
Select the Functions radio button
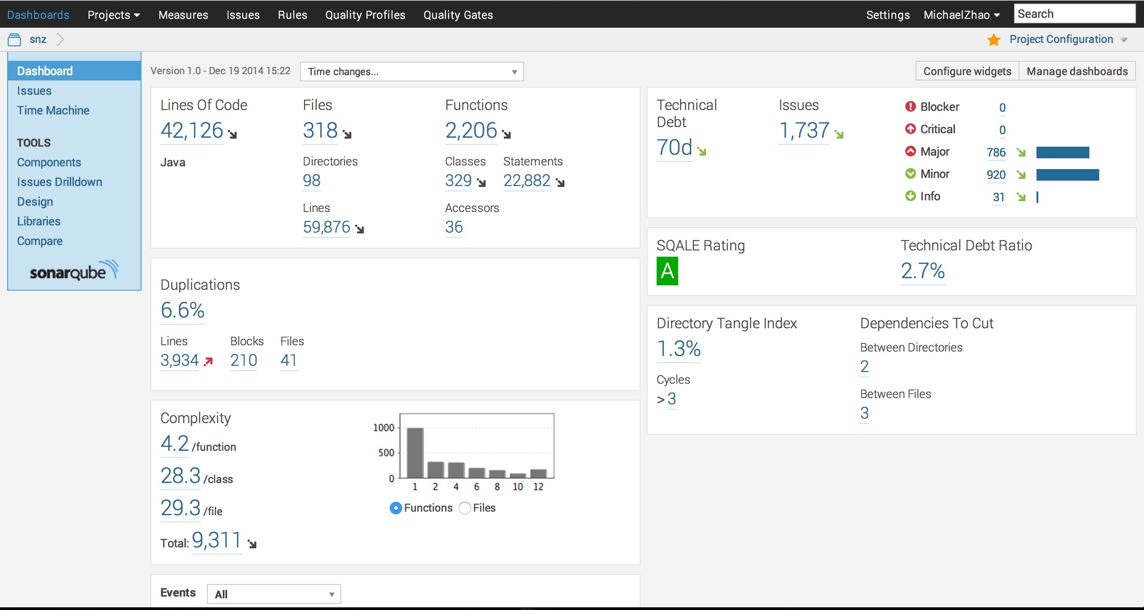click(396, 508)
